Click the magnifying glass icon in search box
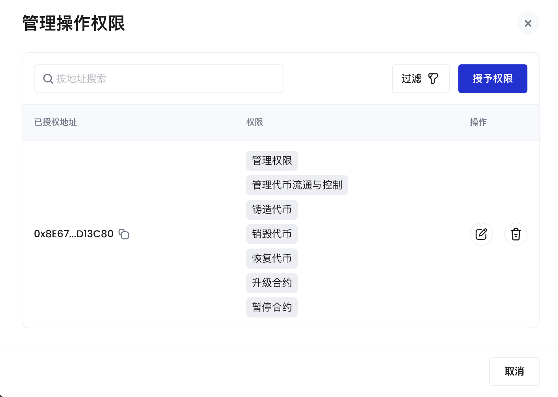 pyautogui.click(x=48, y=79)
